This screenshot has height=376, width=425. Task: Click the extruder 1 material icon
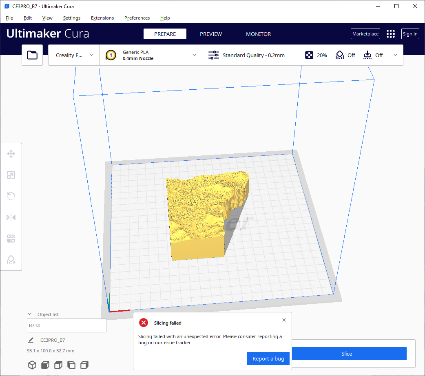pyautogui.click(x=111, y=55)
